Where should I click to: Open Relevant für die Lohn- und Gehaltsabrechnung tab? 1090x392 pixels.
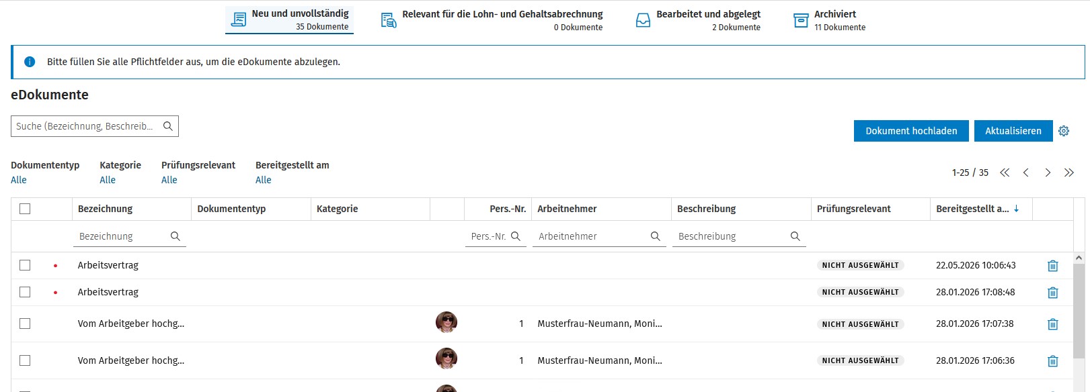point(492,20)
